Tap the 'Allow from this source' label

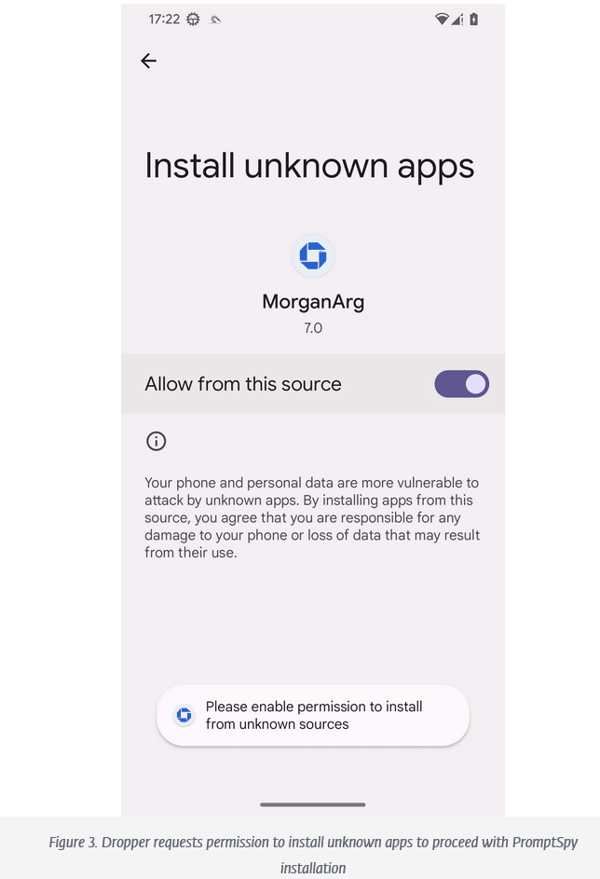(243, 384)
